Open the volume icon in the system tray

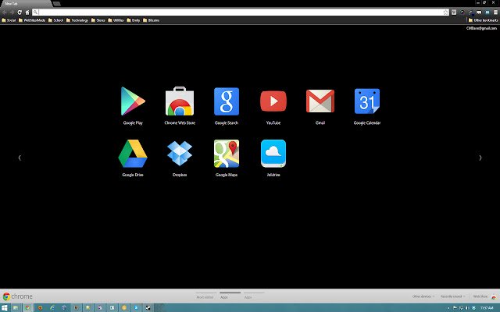click(x=467, y=308)
